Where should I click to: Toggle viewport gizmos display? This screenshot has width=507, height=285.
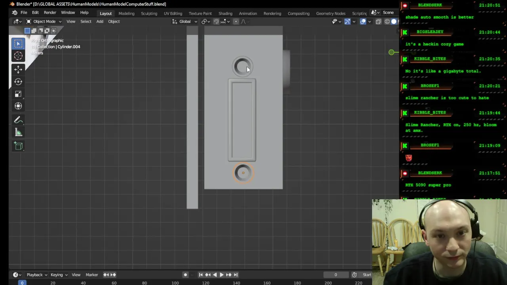click(347, 21)
